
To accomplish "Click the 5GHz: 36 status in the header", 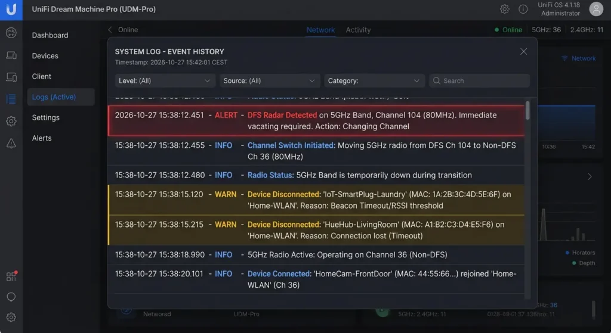I will point(547,30).
